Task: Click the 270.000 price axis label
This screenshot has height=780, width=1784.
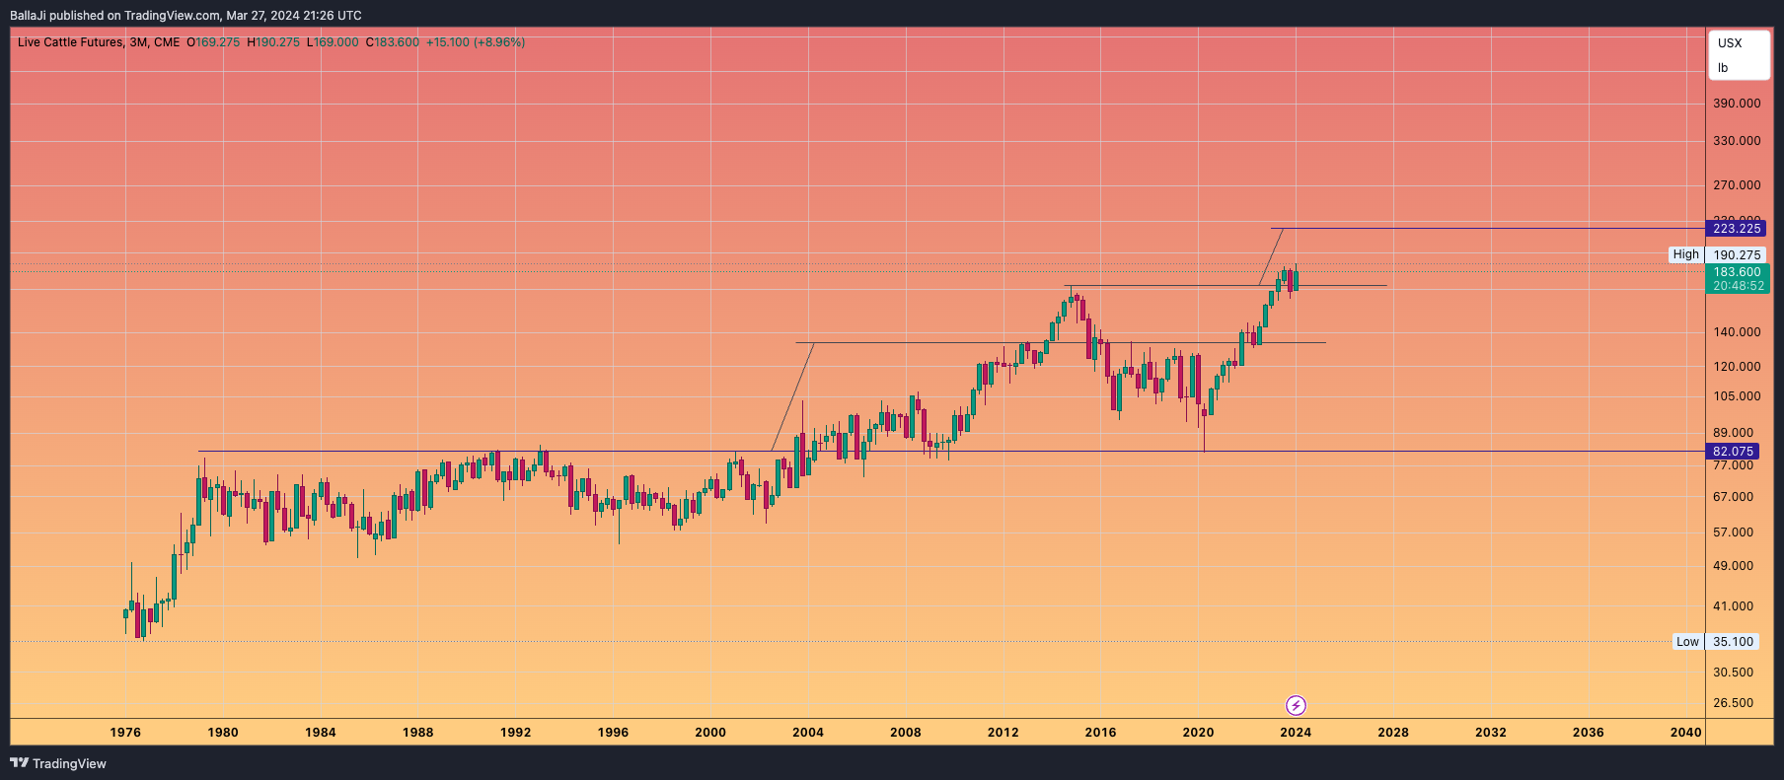Action: click(1737, 185)
